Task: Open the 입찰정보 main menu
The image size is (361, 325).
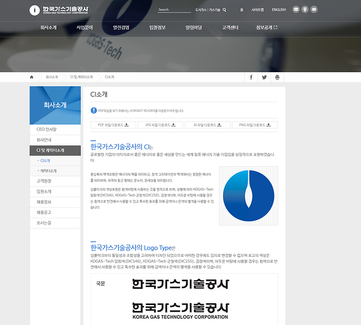Action: pyautogui.click(x=157, y=28)
